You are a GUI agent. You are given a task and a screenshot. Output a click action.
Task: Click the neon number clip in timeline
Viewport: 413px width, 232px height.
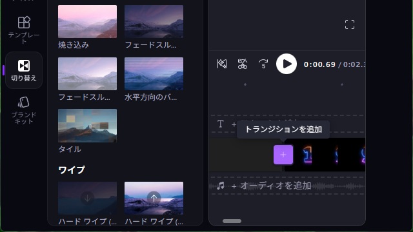pos(325,155)
